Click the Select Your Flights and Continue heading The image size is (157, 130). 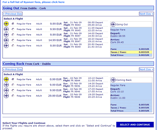point(24,123)
